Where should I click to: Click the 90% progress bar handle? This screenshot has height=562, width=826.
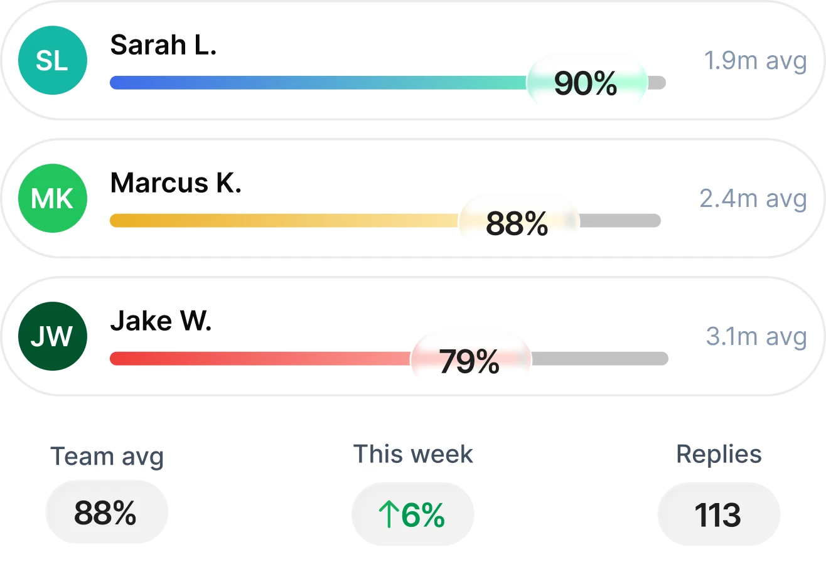(586, 83)
